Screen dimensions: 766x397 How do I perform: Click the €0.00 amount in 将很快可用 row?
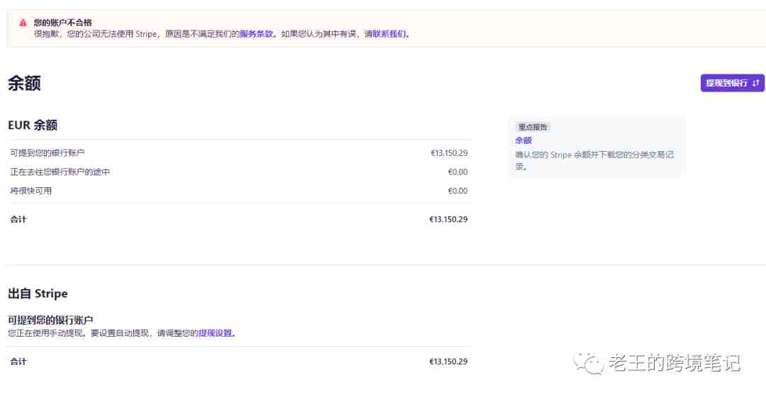(457, 191)
